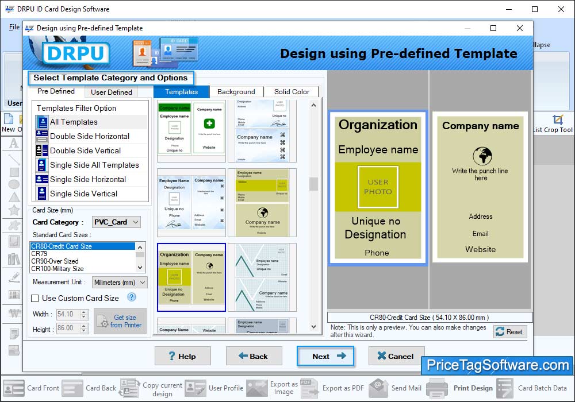575x402 pixels.
Task: Open User Profile in bottom toolbar
Action: tap(195, 388)
